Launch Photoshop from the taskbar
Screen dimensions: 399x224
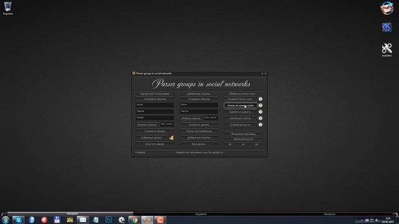tap(108, 220)
